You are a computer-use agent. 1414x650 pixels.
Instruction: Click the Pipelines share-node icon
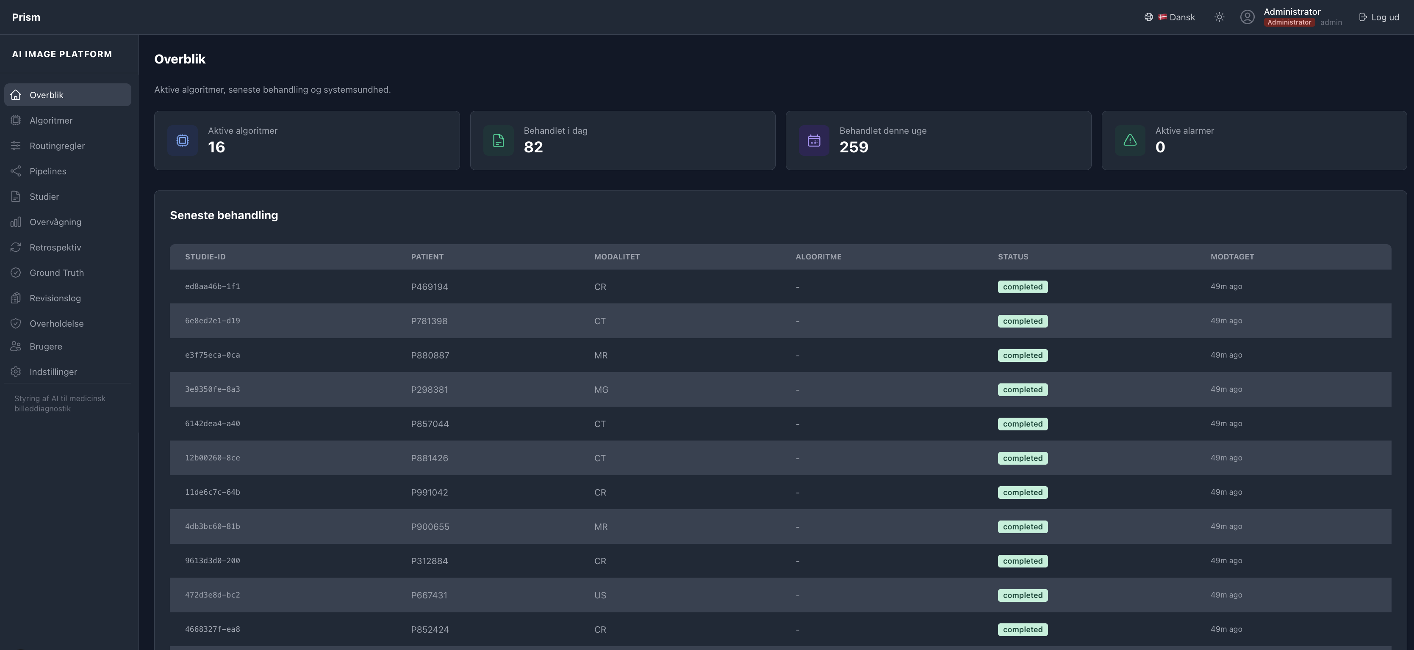(15, 171)
